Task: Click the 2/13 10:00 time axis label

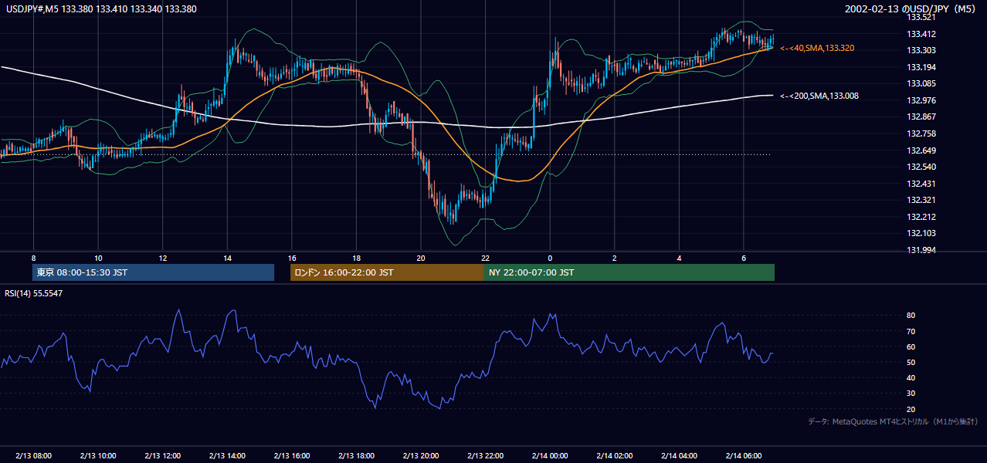Action: click(x=98, y=455)
